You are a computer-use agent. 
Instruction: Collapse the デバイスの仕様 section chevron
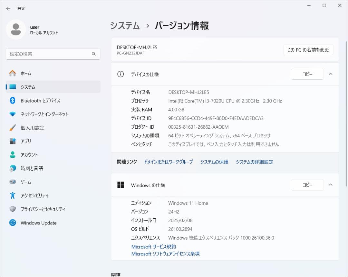(330, 74)
